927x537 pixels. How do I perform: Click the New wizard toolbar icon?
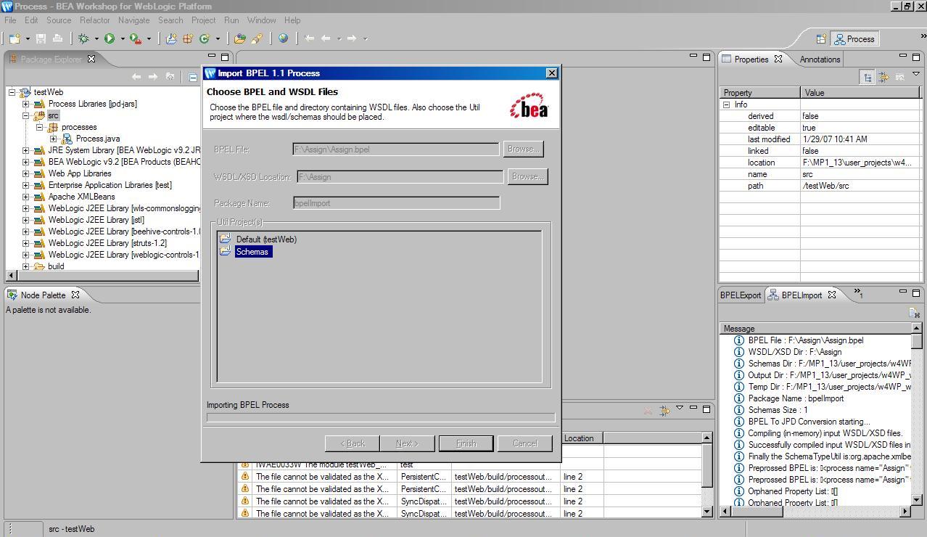click(x=14, y=38)
